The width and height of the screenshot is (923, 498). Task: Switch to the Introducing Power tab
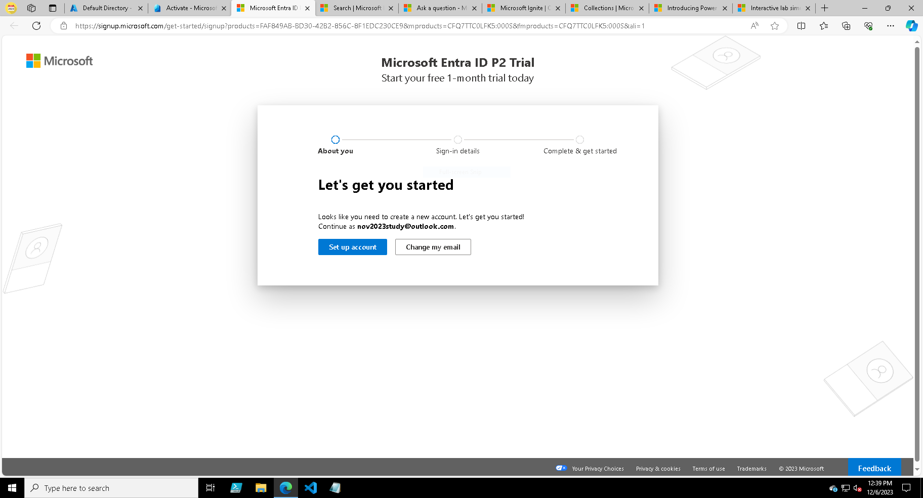[x=691, y=8]
